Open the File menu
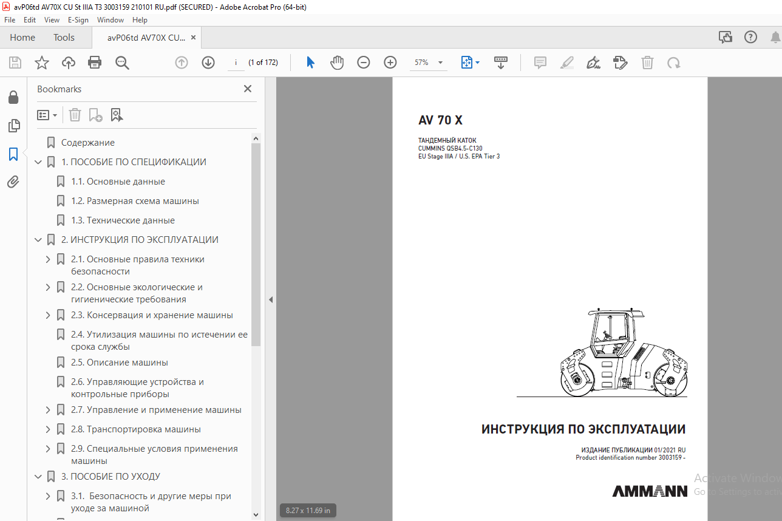The height and width of the screenshot is (521, 782). click(x=10, y=20)
